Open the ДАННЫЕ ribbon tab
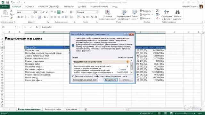Image resolution: width=205 pixels, height=115 pixels. coord(82,6)
